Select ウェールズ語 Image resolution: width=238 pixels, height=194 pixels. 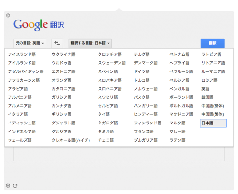coord(20,140)
